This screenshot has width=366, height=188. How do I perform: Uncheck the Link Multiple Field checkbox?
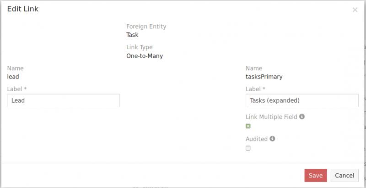coord(248,126)
